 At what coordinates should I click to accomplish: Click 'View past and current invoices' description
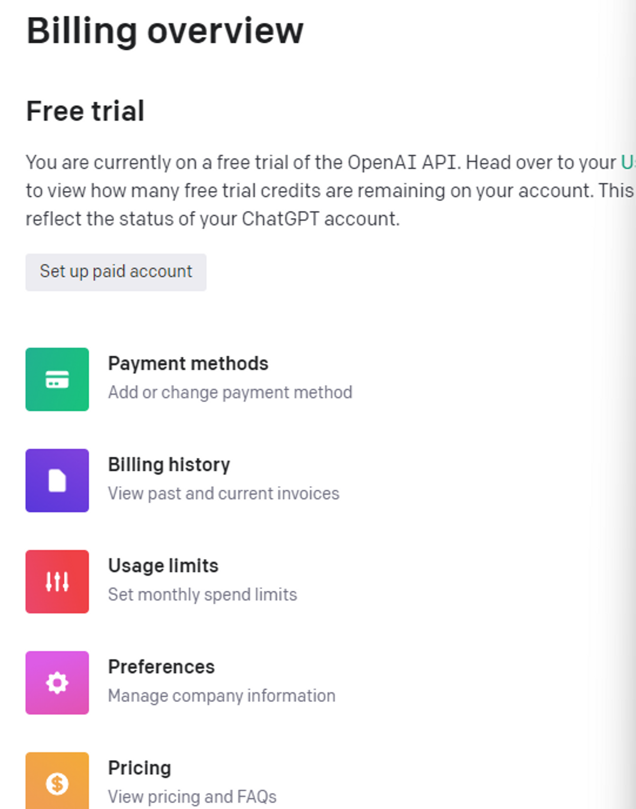[x=223, y=494]
